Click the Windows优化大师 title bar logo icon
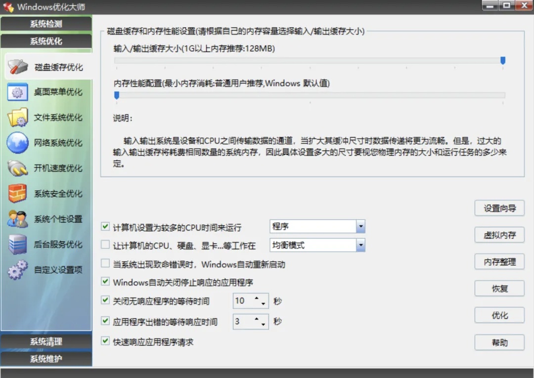The height and width of the screenshot is (378, 534). [x=8, y=7]
